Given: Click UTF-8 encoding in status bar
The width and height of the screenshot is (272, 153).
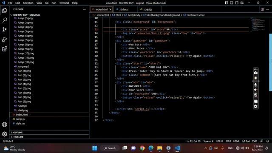Looking at the screenshot, I should click(219, 141).
